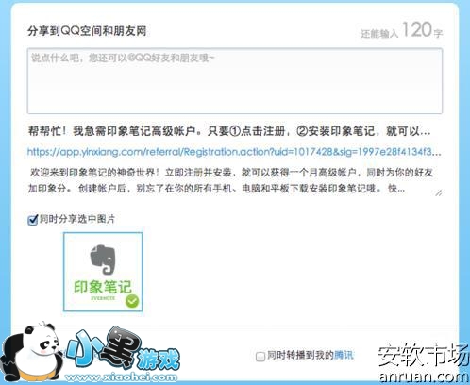Click the 同时转播到我的 label text

[300, 356]
